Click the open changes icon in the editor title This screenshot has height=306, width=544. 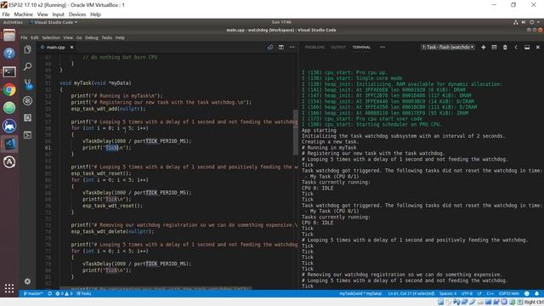(270, 48)
